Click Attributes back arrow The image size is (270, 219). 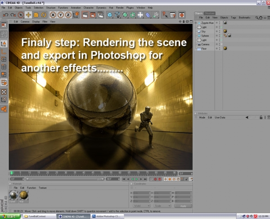pyautogui.click(x=247, y=118)
